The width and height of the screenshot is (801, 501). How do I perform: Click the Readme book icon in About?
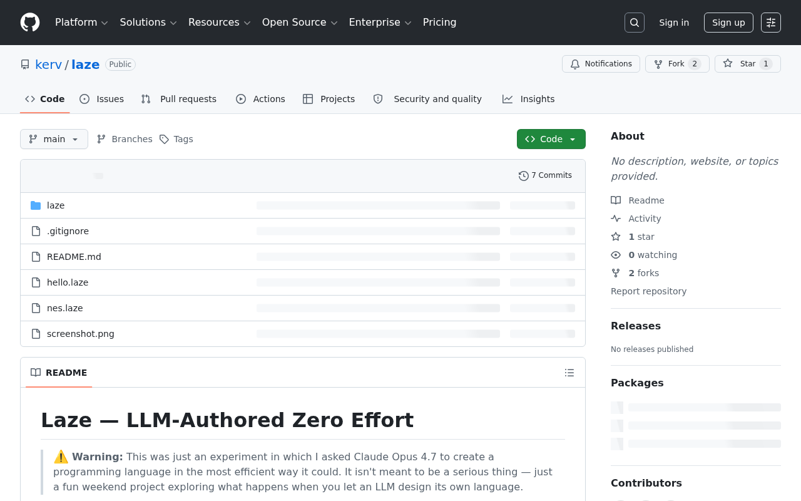[616, 200]
